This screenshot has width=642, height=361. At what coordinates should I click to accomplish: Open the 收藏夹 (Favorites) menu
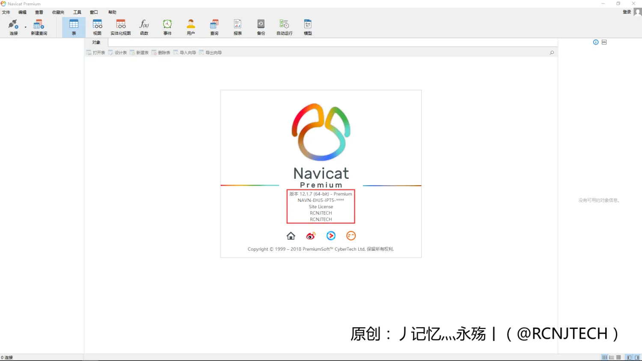[x=58, y=12]
